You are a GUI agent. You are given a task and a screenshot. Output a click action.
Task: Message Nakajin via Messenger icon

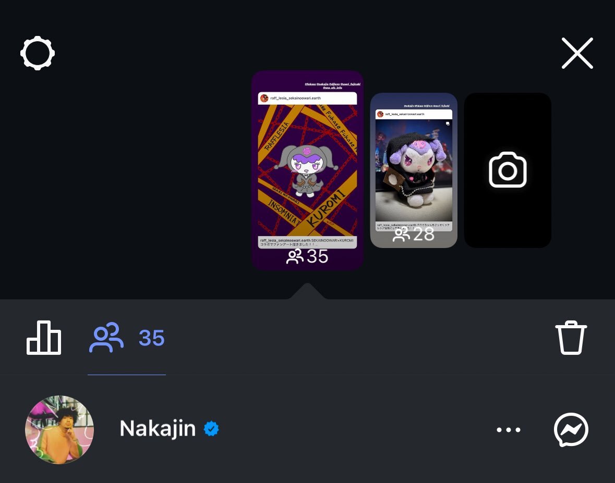tap(571, 430)
